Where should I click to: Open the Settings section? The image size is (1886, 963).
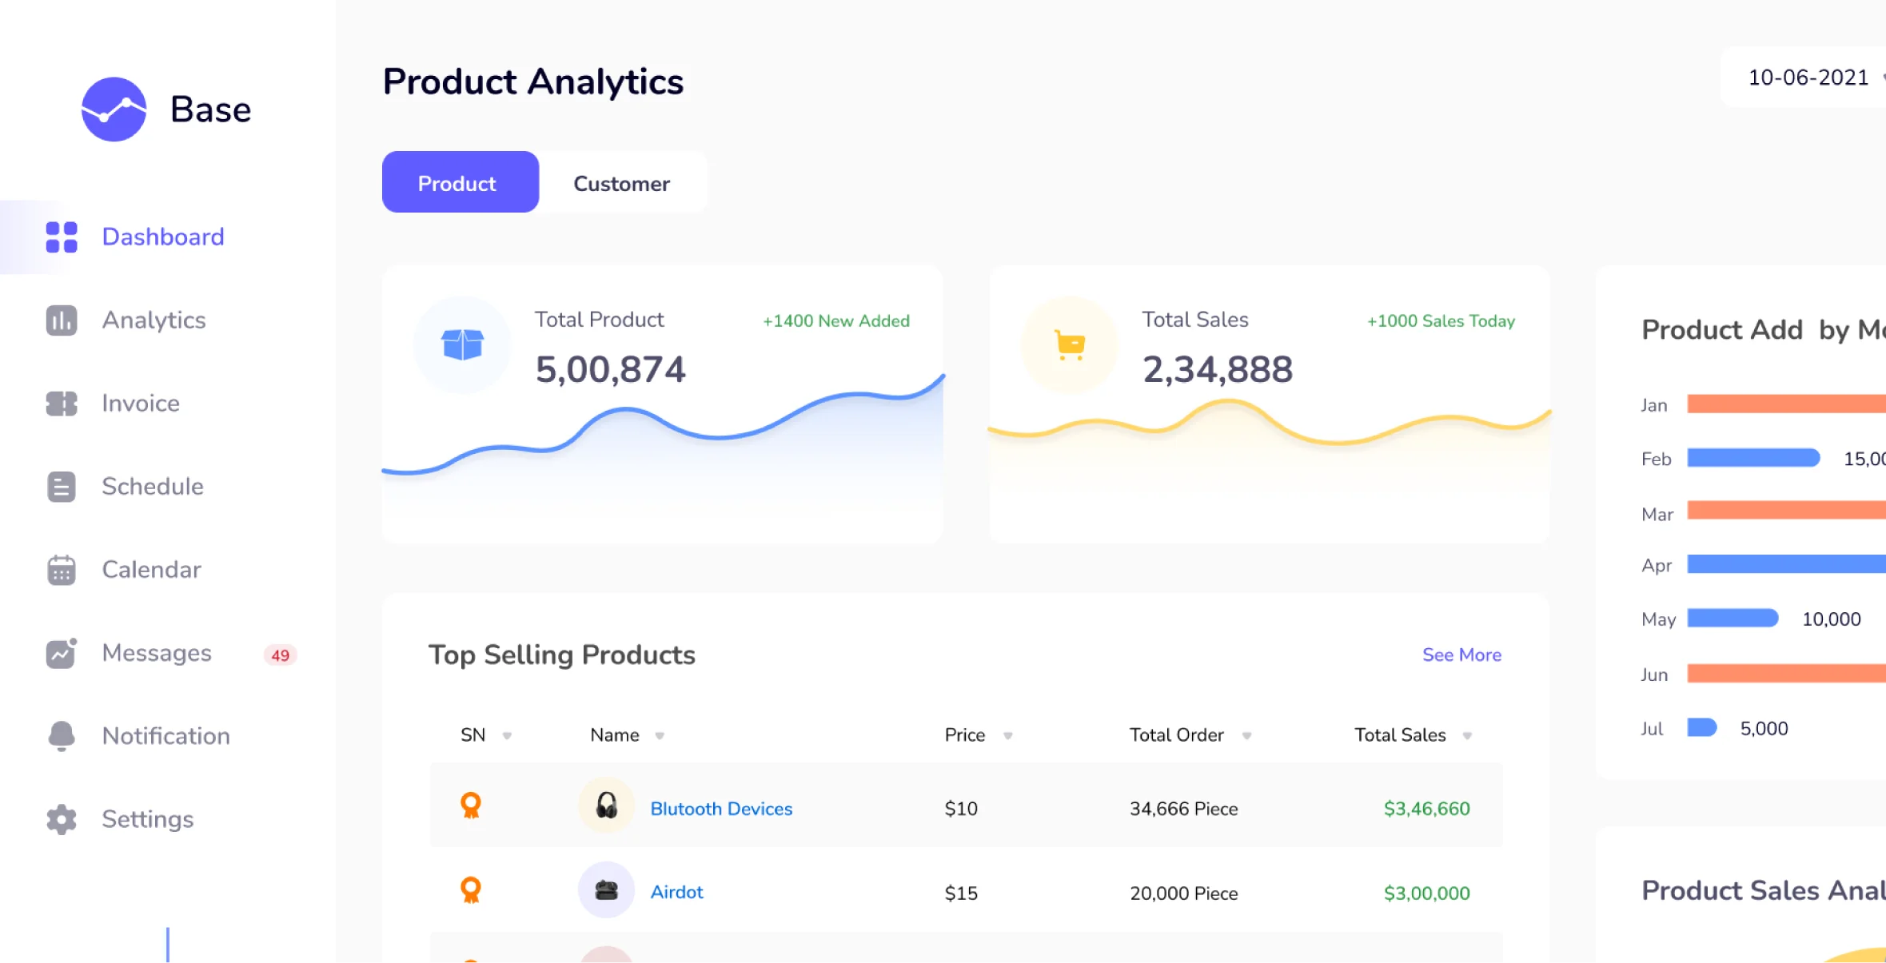coord(146,818)
